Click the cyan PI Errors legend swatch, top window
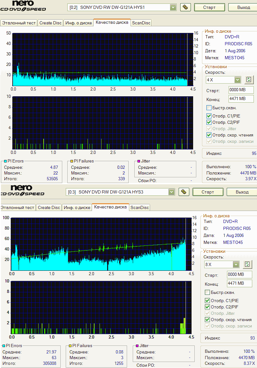Viewport: 257px width, 368px height. 5,161
